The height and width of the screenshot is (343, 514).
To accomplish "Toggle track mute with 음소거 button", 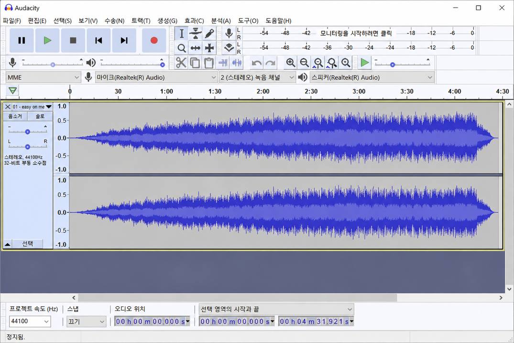I will pos(15,116).
